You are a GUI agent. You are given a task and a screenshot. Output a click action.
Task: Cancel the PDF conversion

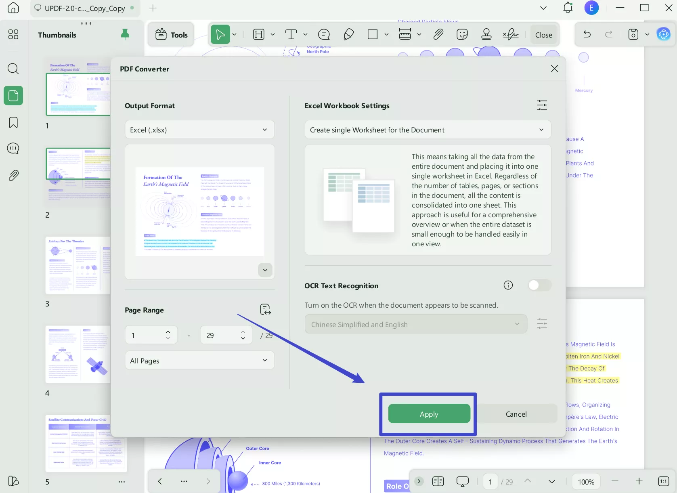pyautogui.click(x=516, y=414)
